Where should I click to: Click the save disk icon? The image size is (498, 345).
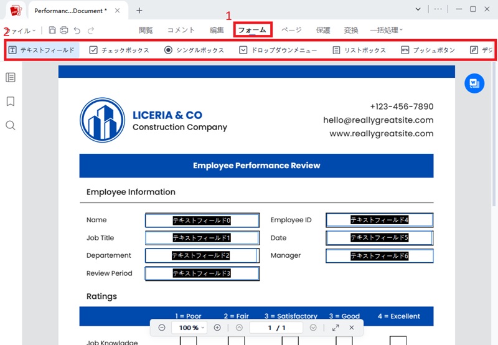(52, 30)
